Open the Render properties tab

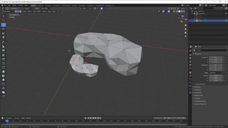(x=190, y=55)
